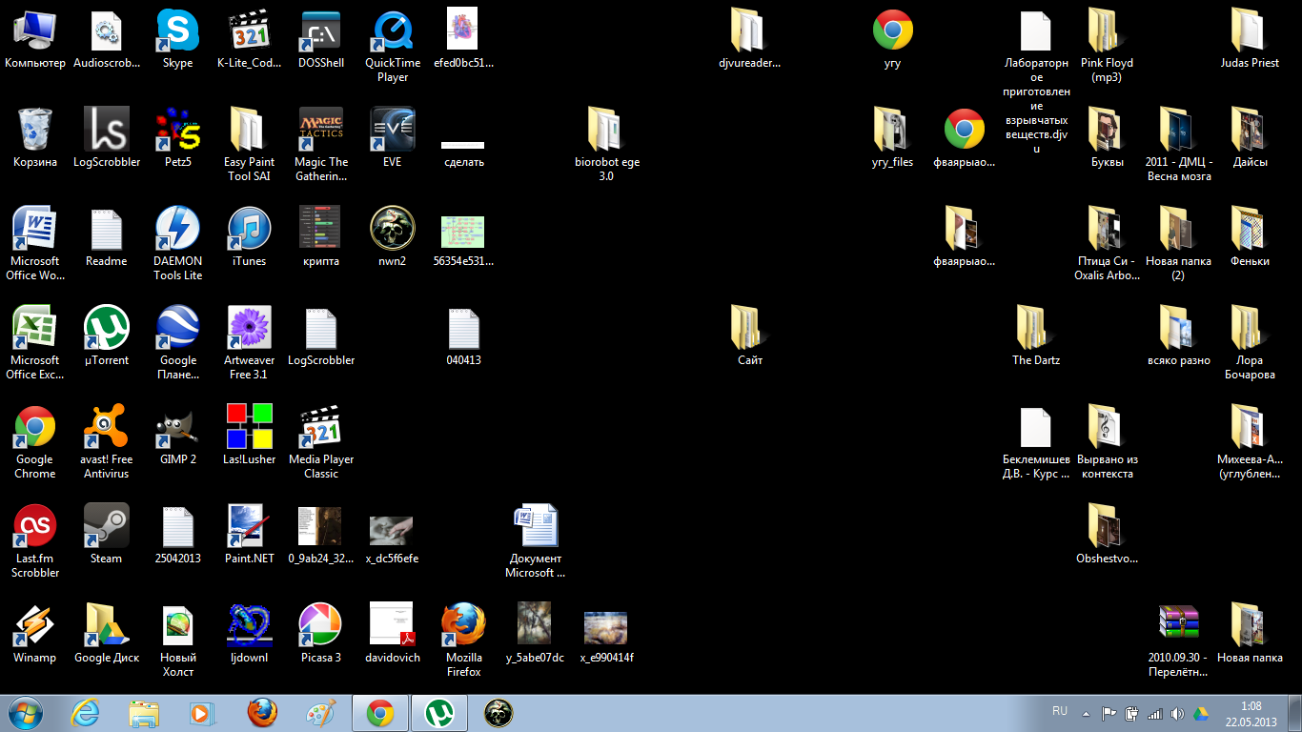Screen dimensions: 1302x732
Task: Open Paint from the taskbar
Action: click(x=320, y=713)
